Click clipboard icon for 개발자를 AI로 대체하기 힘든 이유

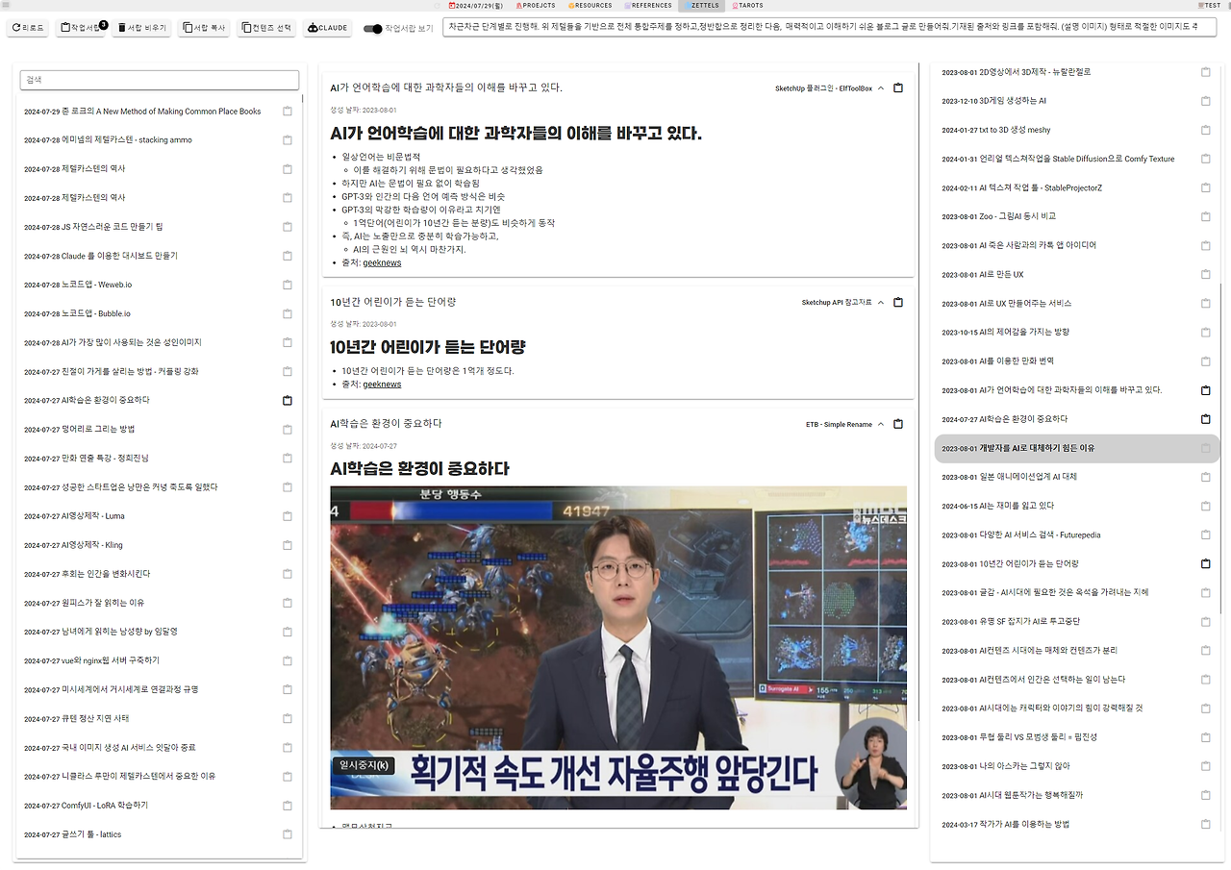click(x=1206, y=448)
